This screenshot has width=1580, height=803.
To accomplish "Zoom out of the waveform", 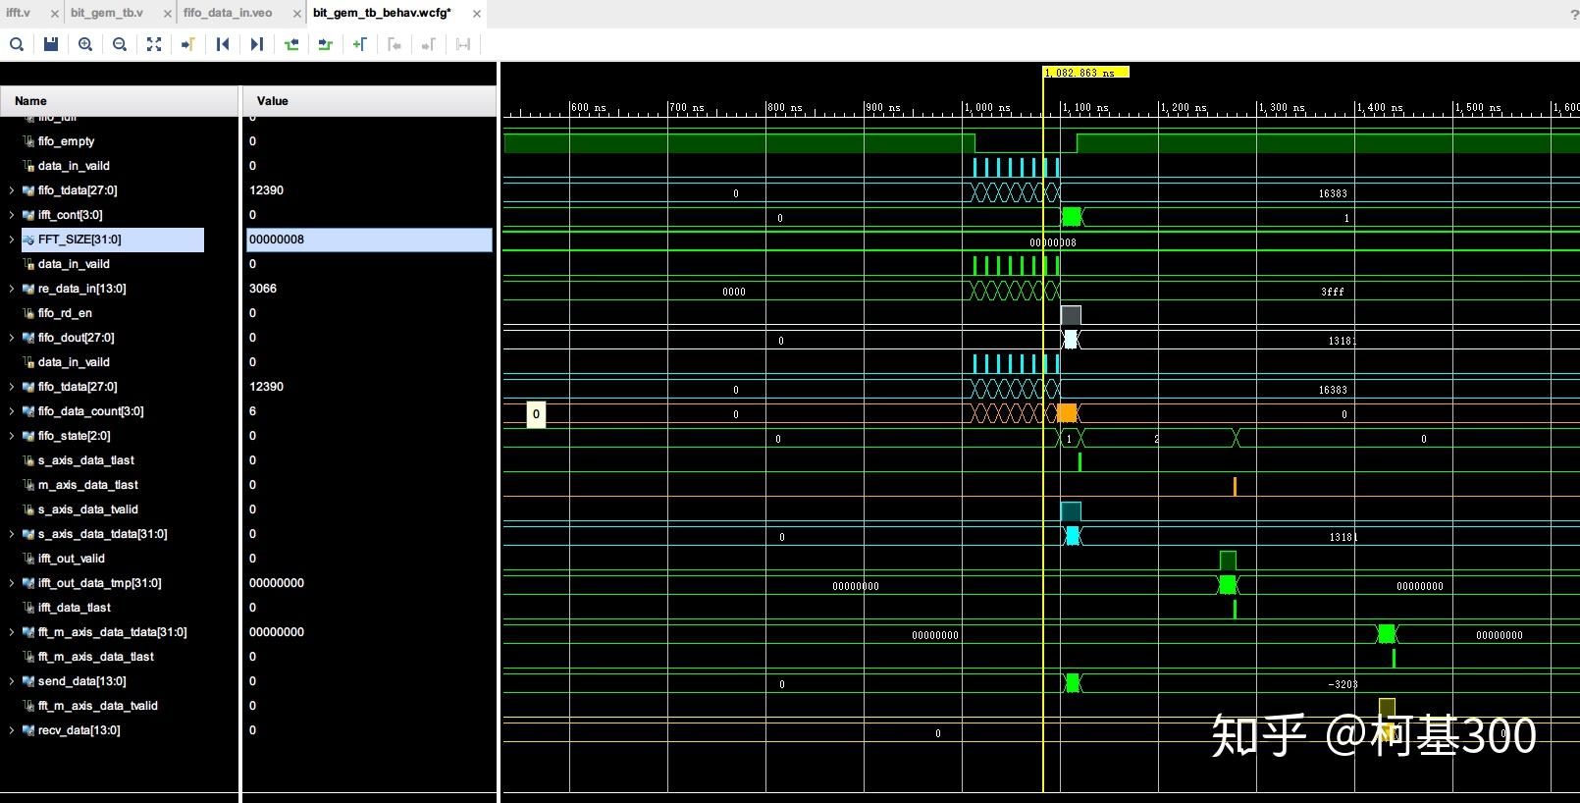I will click(120, 44).
